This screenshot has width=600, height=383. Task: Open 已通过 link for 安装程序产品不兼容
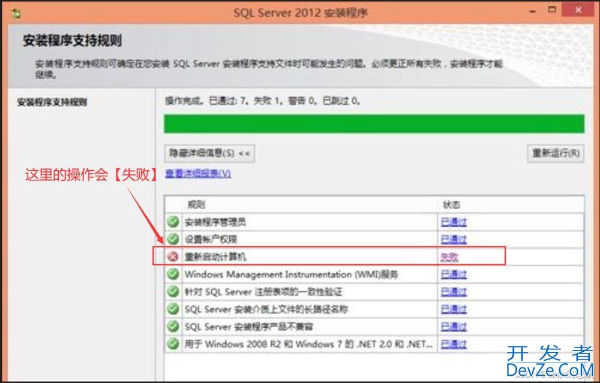[454, 327]
